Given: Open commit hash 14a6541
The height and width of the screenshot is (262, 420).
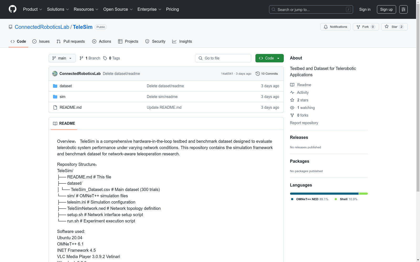Looking at the screenshot, I should click(x=227, y=74).
